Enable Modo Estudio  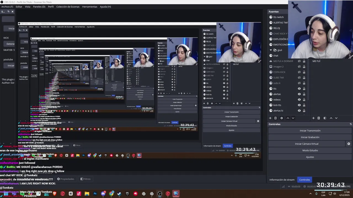(310, 150)
